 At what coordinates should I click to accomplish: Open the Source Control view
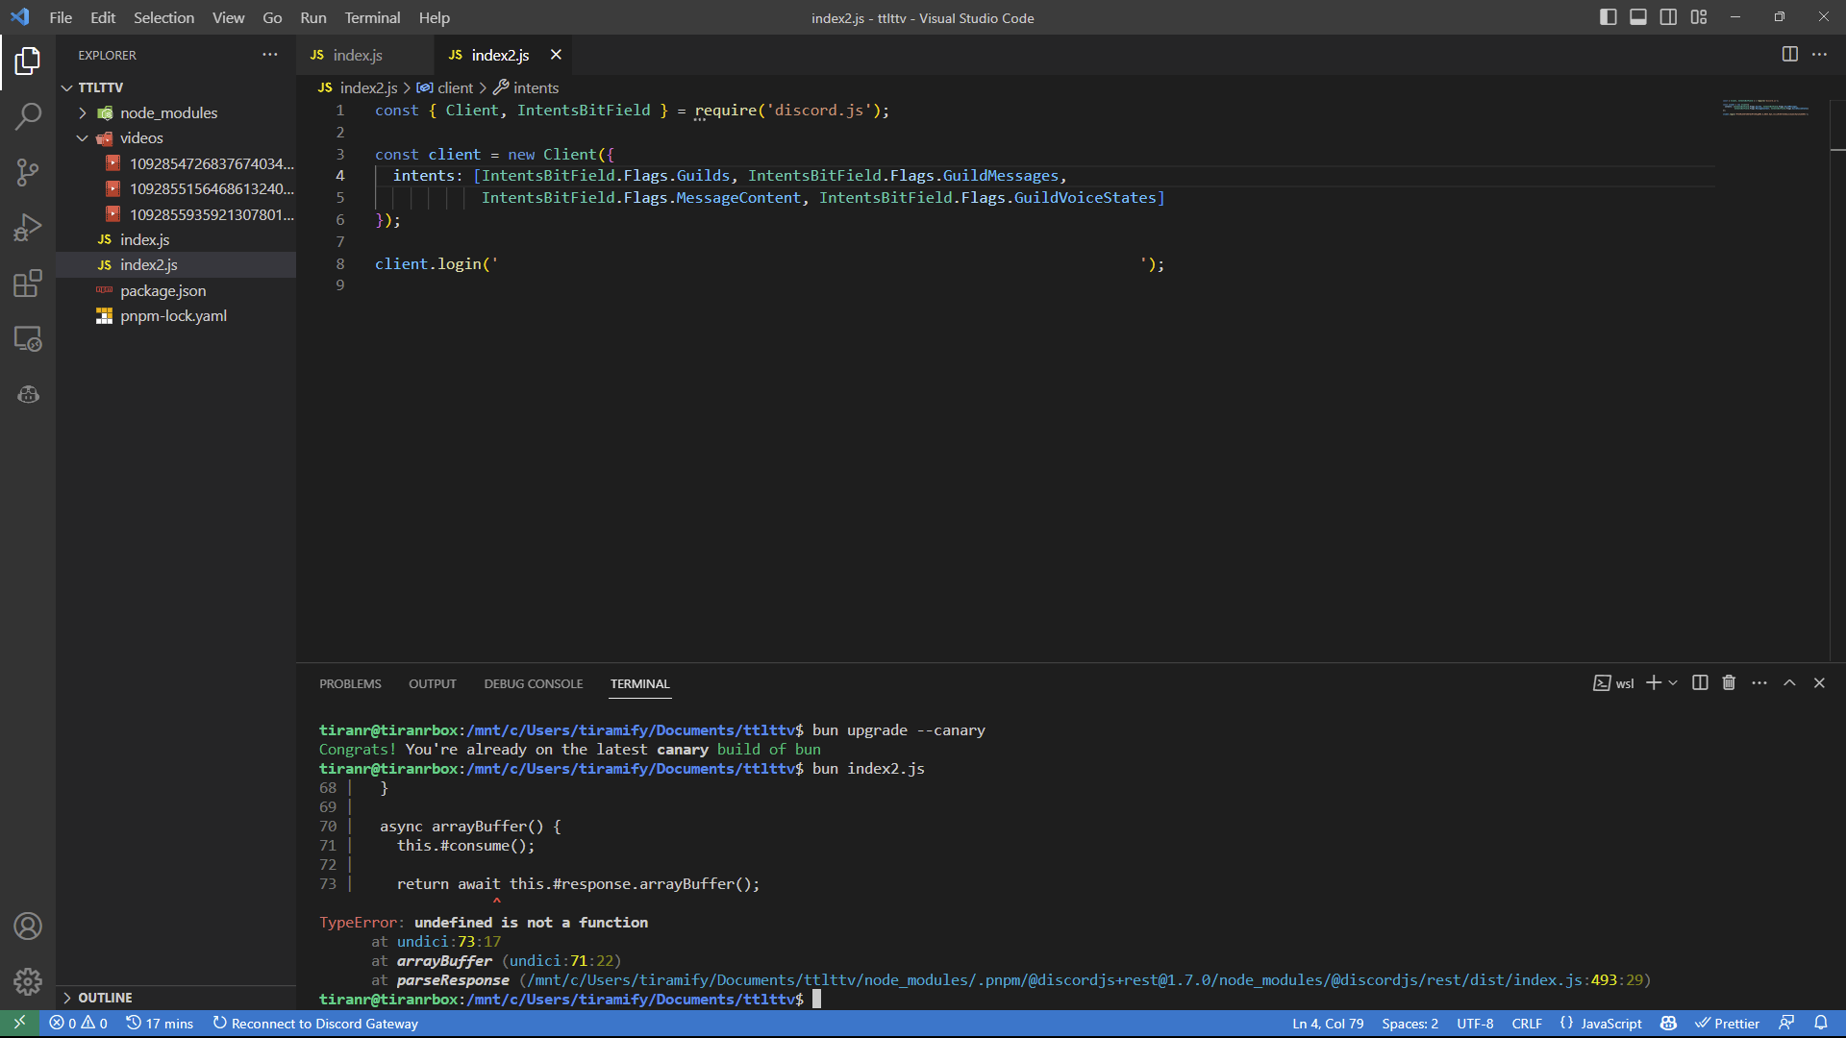28,171
